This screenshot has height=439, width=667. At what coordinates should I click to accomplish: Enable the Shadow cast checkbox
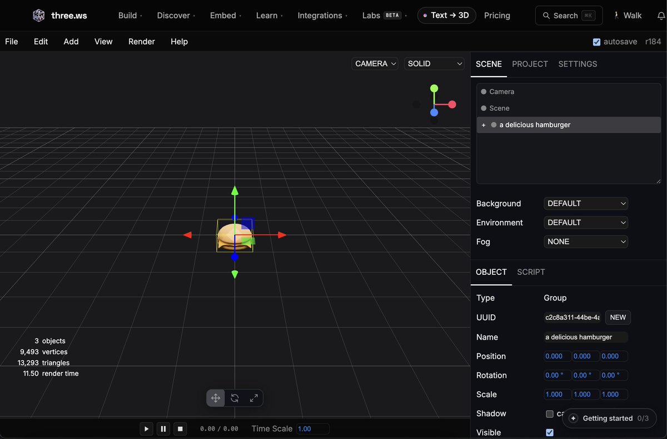pyautogui.click(x=550, y=413)
